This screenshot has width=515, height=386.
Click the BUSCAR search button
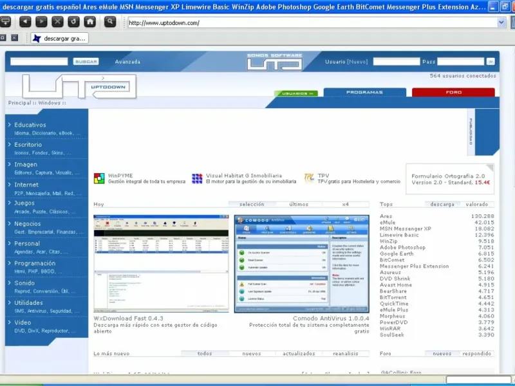point(86,61)
